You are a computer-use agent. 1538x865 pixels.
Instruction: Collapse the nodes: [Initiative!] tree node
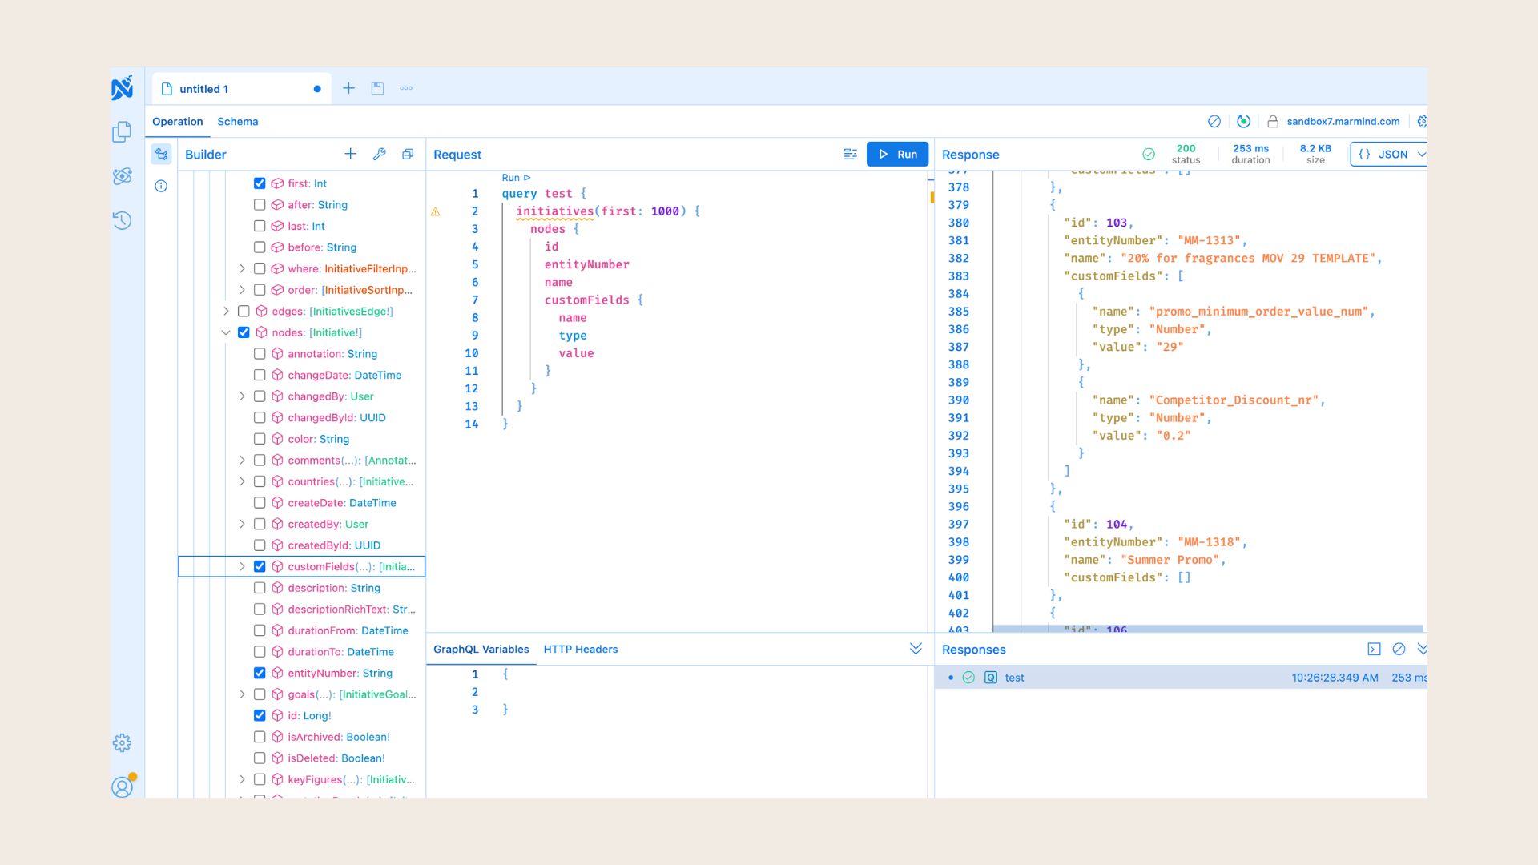click(x=226, y=332)
